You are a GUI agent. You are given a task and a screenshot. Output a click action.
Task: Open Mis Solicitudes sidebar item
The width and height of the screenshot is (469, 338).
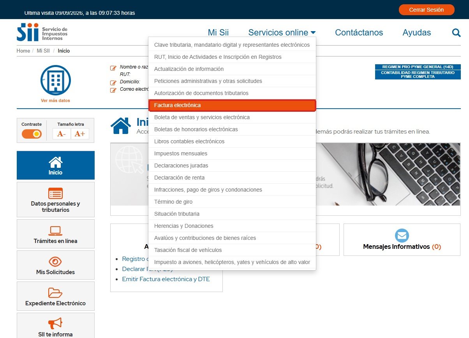click(56, 265)
